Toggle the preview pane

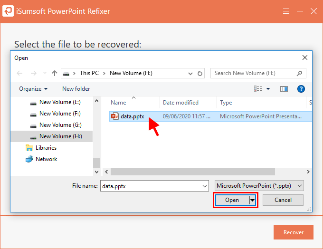(x=284, y=89)
